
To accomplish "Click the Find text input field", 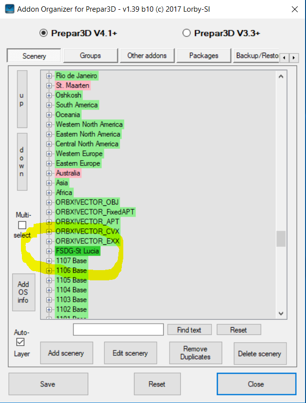I will (x=118, y=330).
